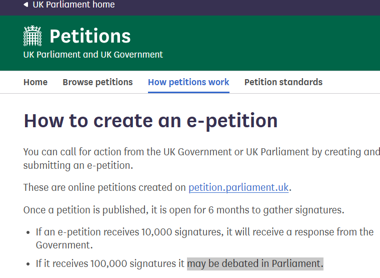Click the paragraph about open for 6 months
Viewport: 380px width, 278px height.
coord(183,210)
